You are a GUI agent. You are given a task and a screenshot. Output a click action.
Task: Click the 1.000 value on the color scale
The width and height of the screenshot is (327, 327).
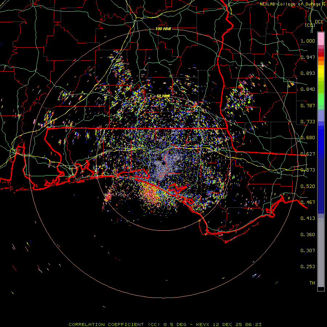(x=308, y=41)
